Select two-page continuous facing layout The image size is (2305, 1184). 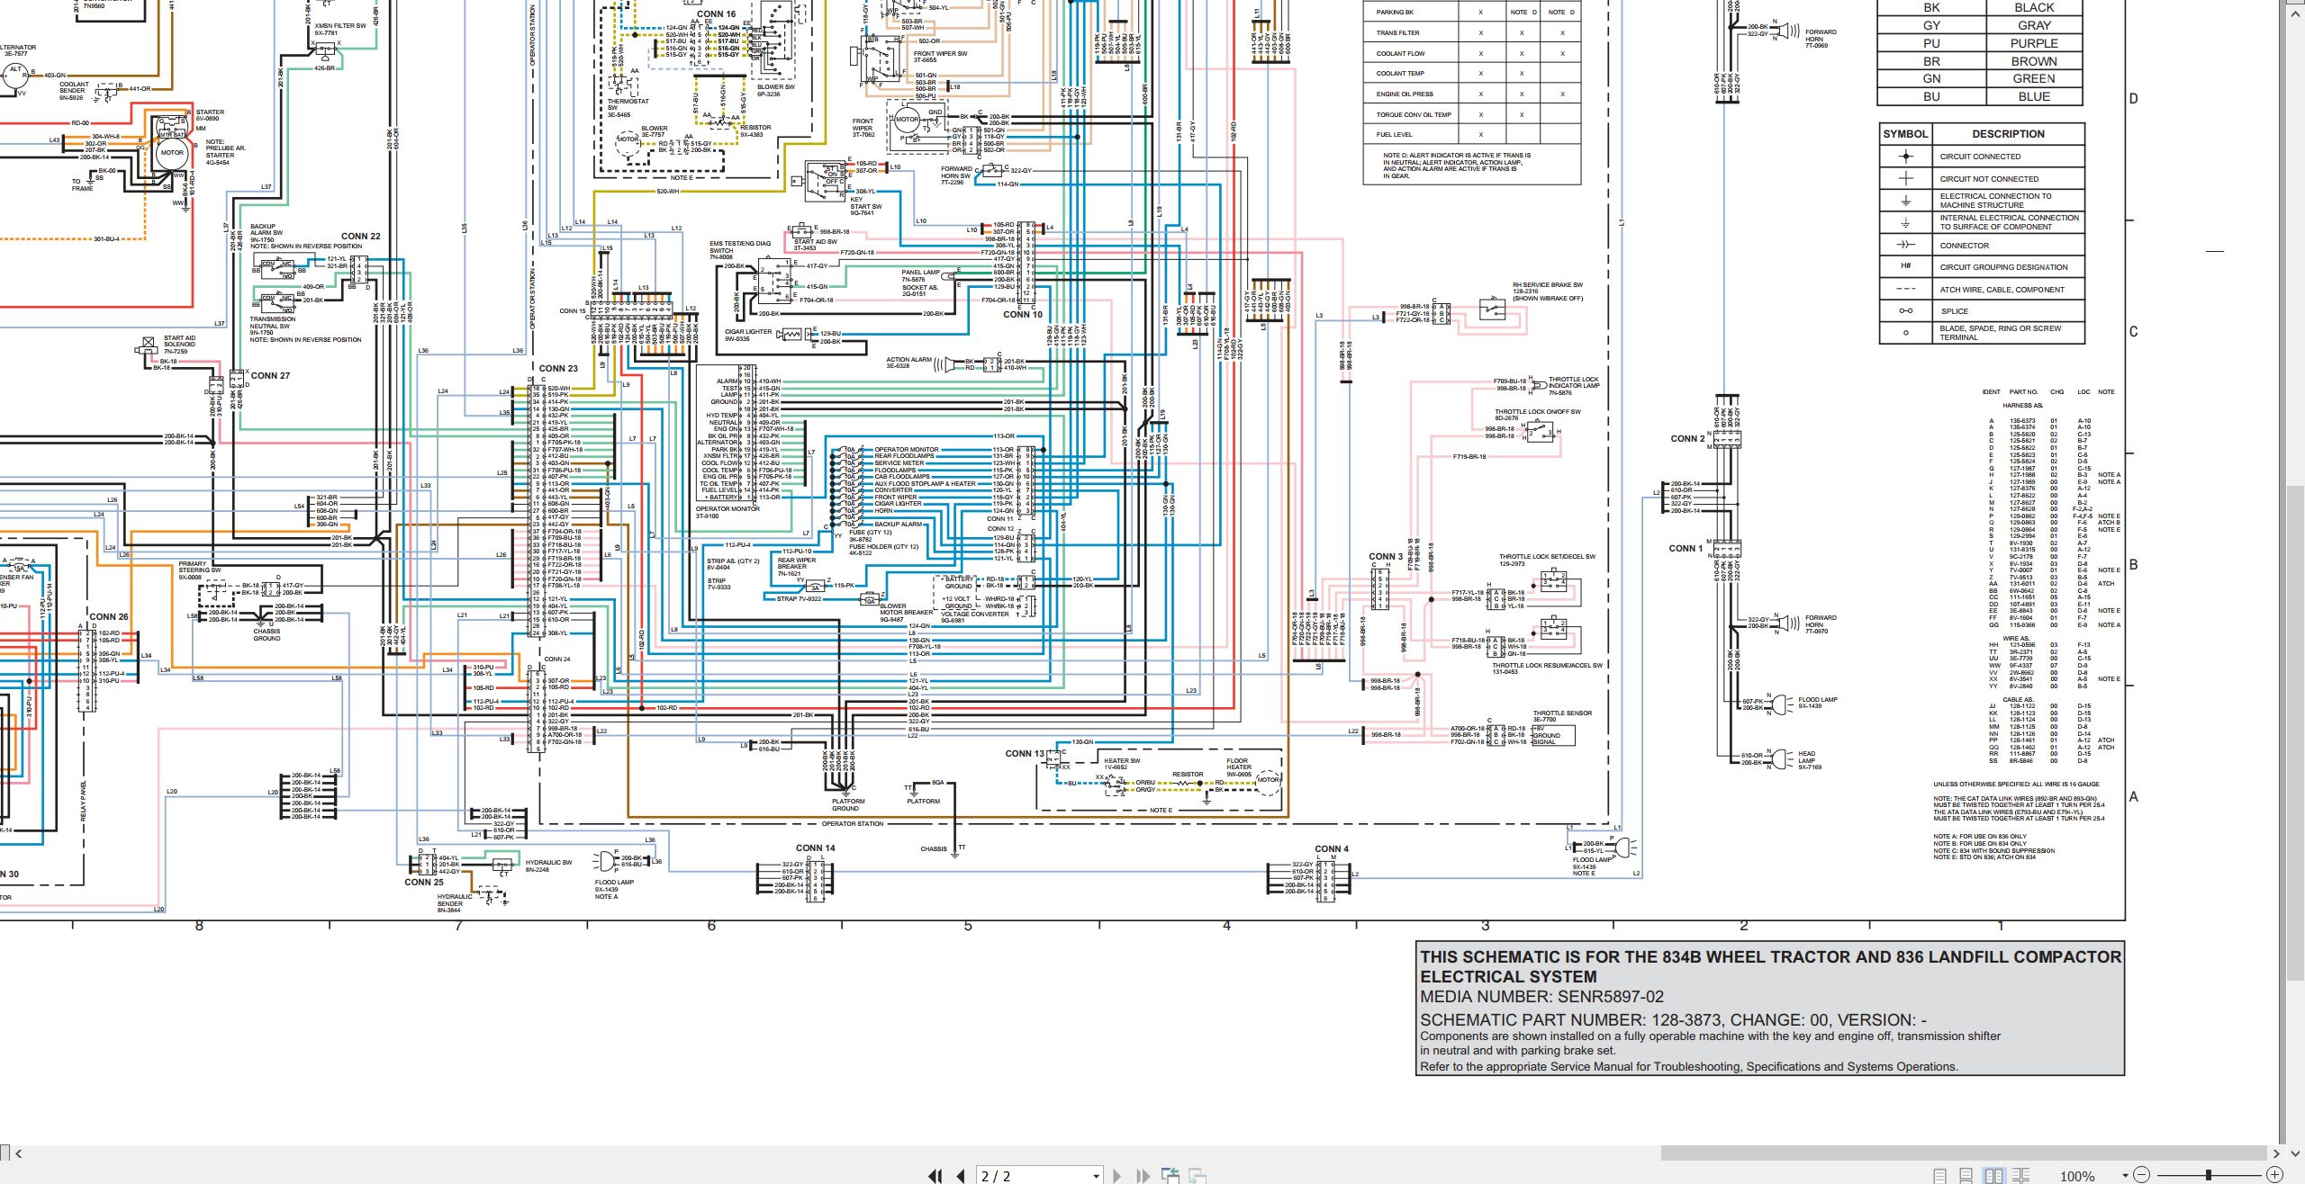tap(2020, 1176)
